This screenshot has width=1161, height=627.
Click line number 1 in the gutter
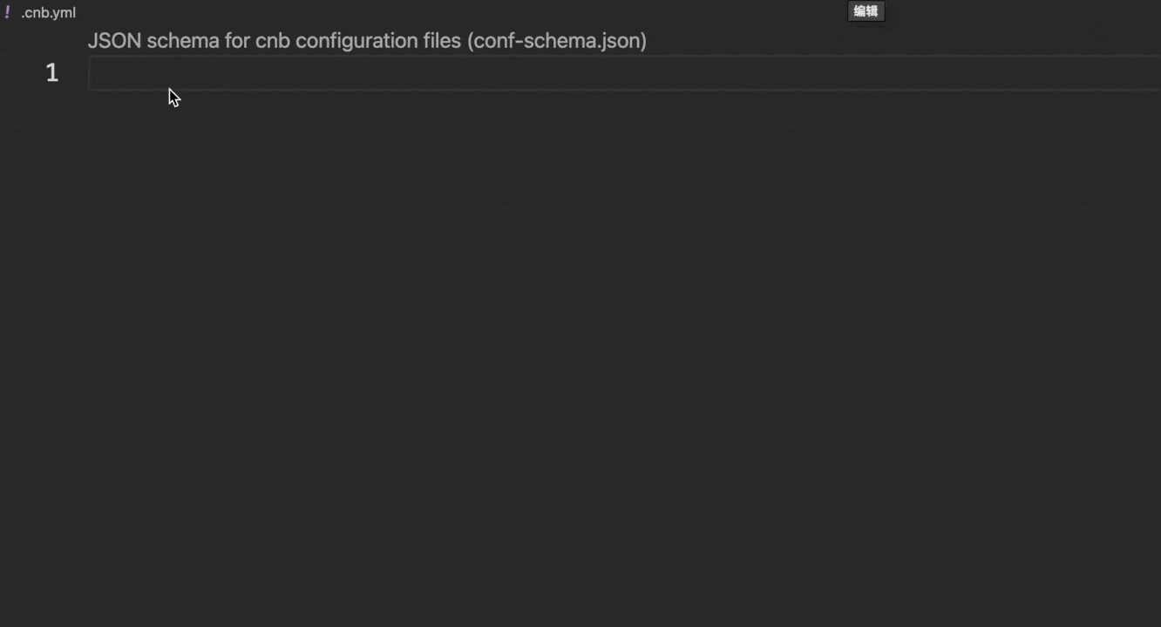[x=51, y=72]
